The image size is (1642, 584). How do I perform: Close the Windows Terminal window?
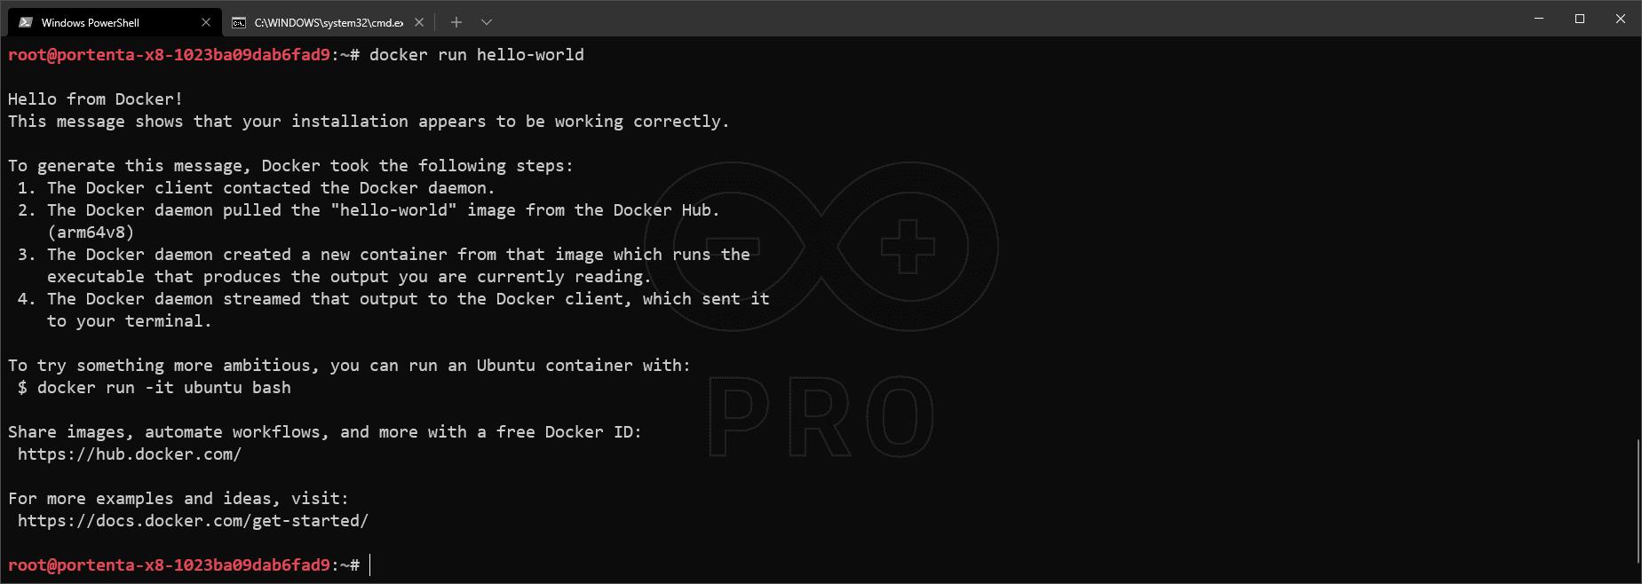pyautogui.click(x=1621, y=19)
